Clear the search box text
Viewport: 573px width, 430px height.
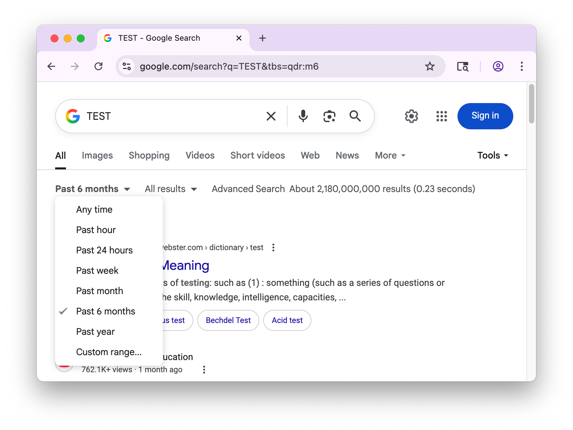tap(271, 116)
